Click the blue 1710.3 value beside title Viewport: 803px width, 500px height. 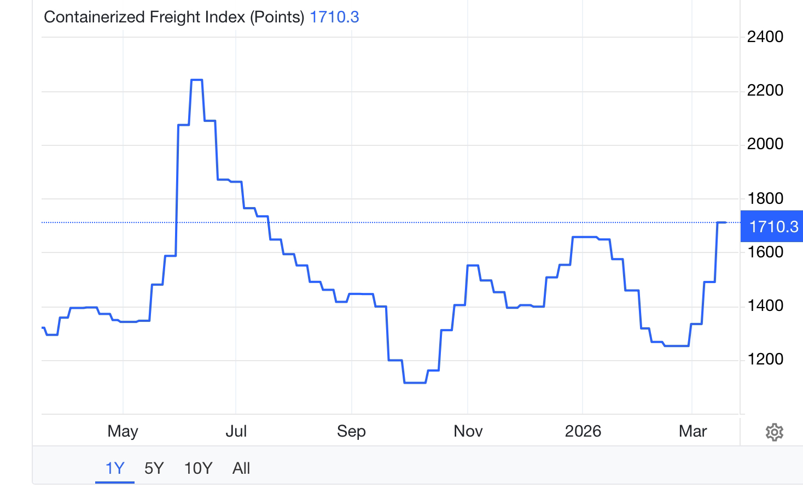point(334,17)
